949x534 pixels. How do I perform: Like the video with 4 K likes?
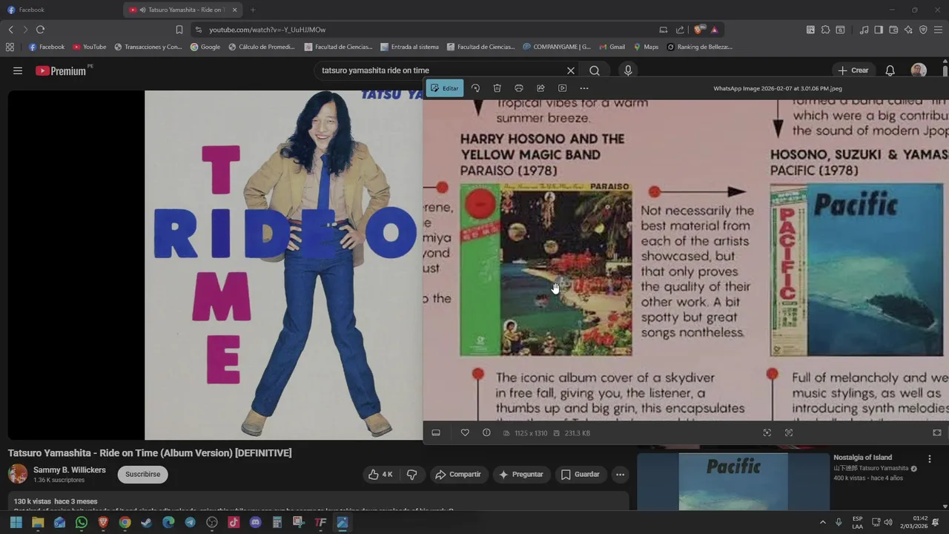[x=381, y=475]
